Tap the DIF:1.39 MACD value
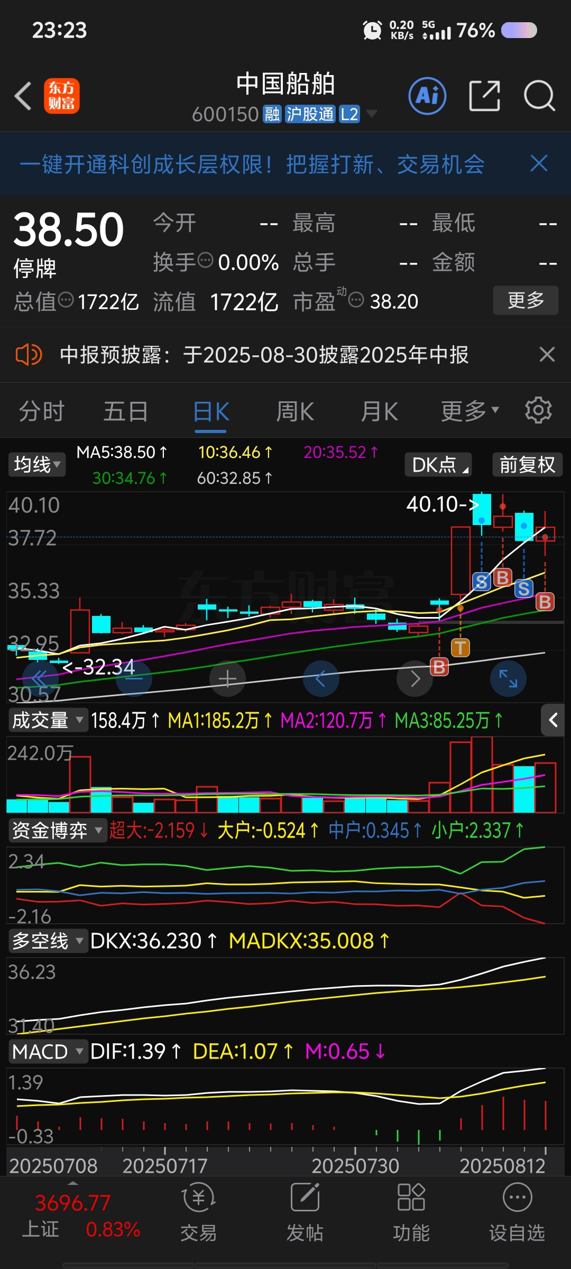 tap(136, 1052)
